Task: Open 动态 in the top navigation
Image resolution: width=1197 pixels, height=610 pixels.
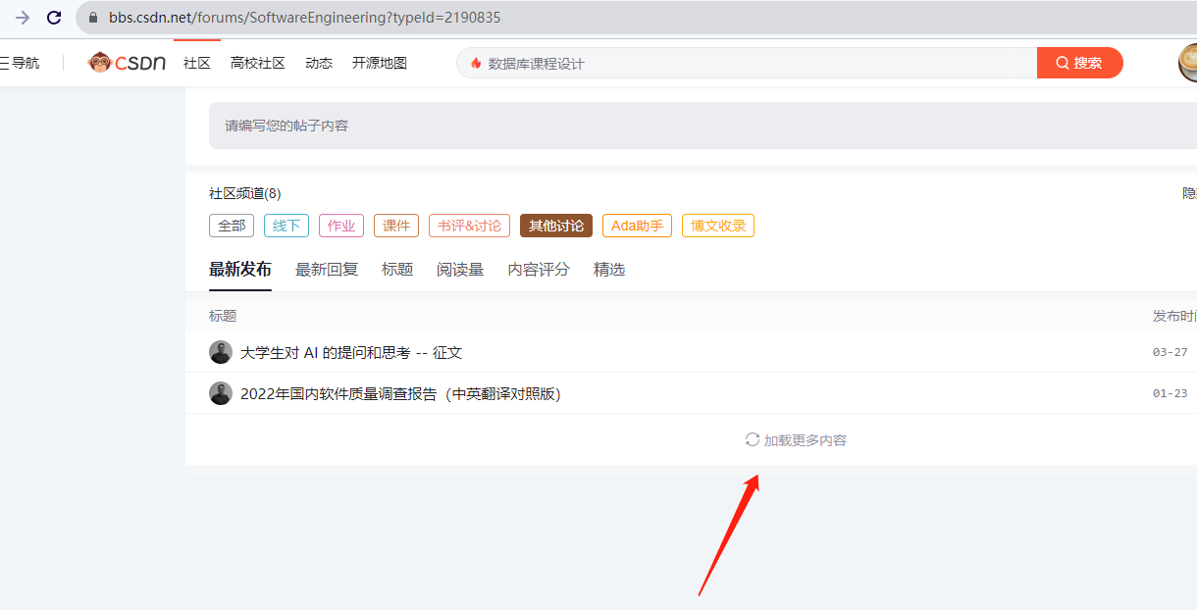Action: [319, 63]
